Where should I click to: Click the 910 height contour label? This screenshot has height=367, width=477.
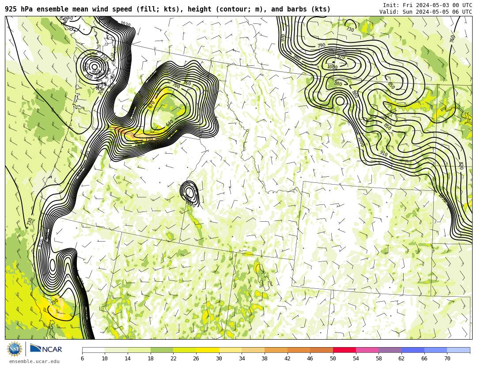(384, 154)
